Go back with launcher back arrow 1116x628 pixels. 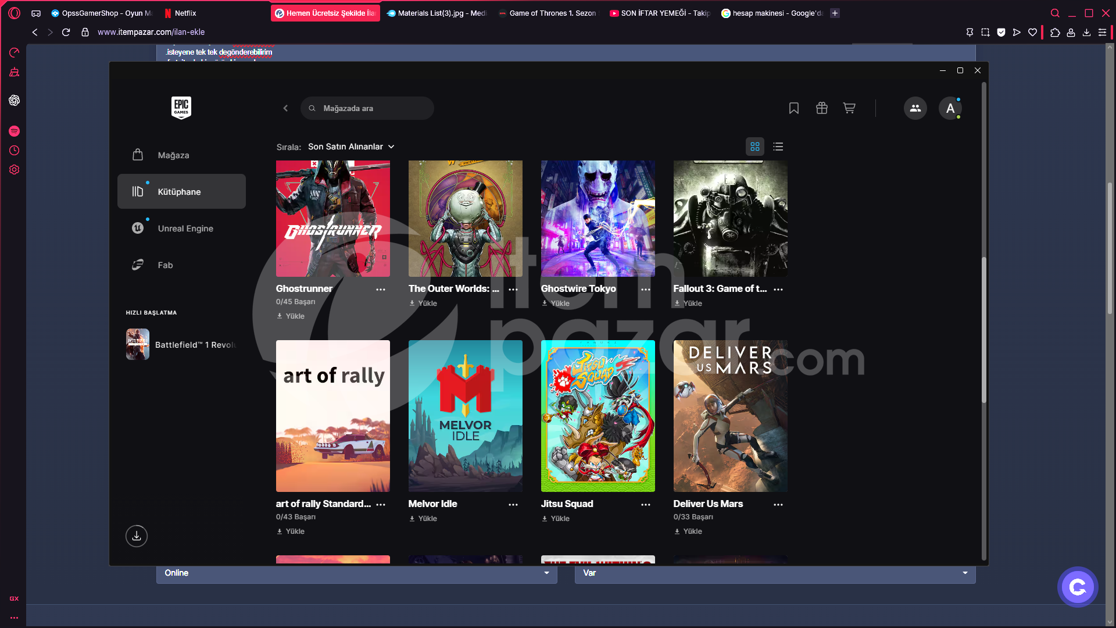pyautogui.click(x=285, y=108)
